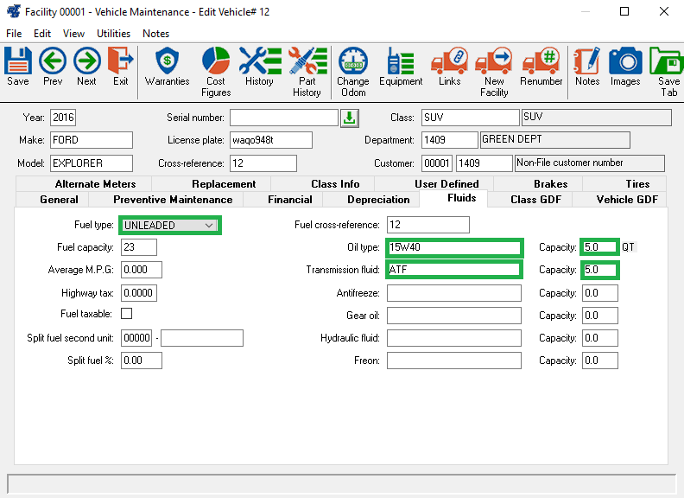The image size is (684, 498).
Task: Open the Notes menu
Action: click(x=156, y=34)
